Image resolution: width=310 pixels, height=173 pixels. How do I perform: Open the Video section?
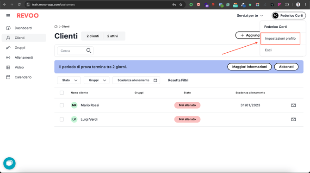click(24, 67)
